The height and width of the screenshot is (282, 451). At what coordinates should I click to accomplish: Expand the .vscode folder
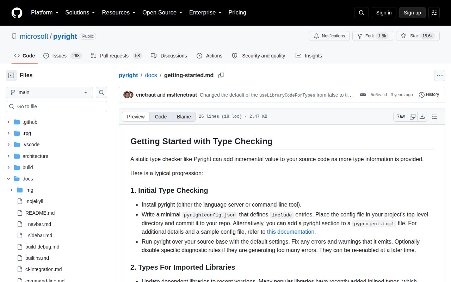tap(8, 145)
